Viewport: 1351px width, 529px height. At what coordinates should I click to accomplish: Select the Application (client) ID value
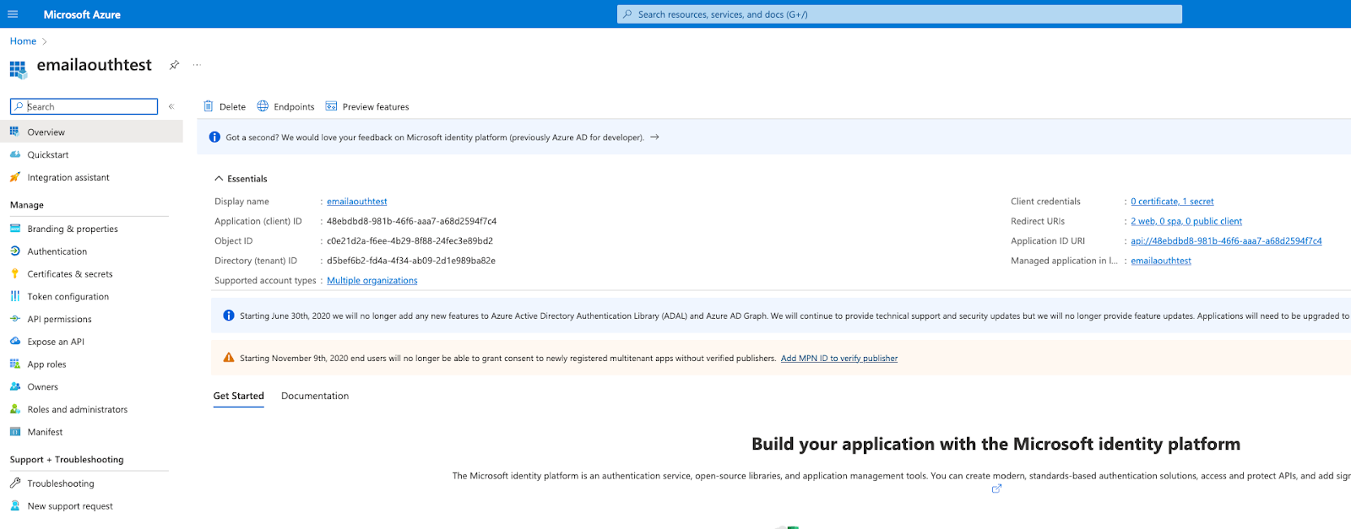click(x=411, y=221)
